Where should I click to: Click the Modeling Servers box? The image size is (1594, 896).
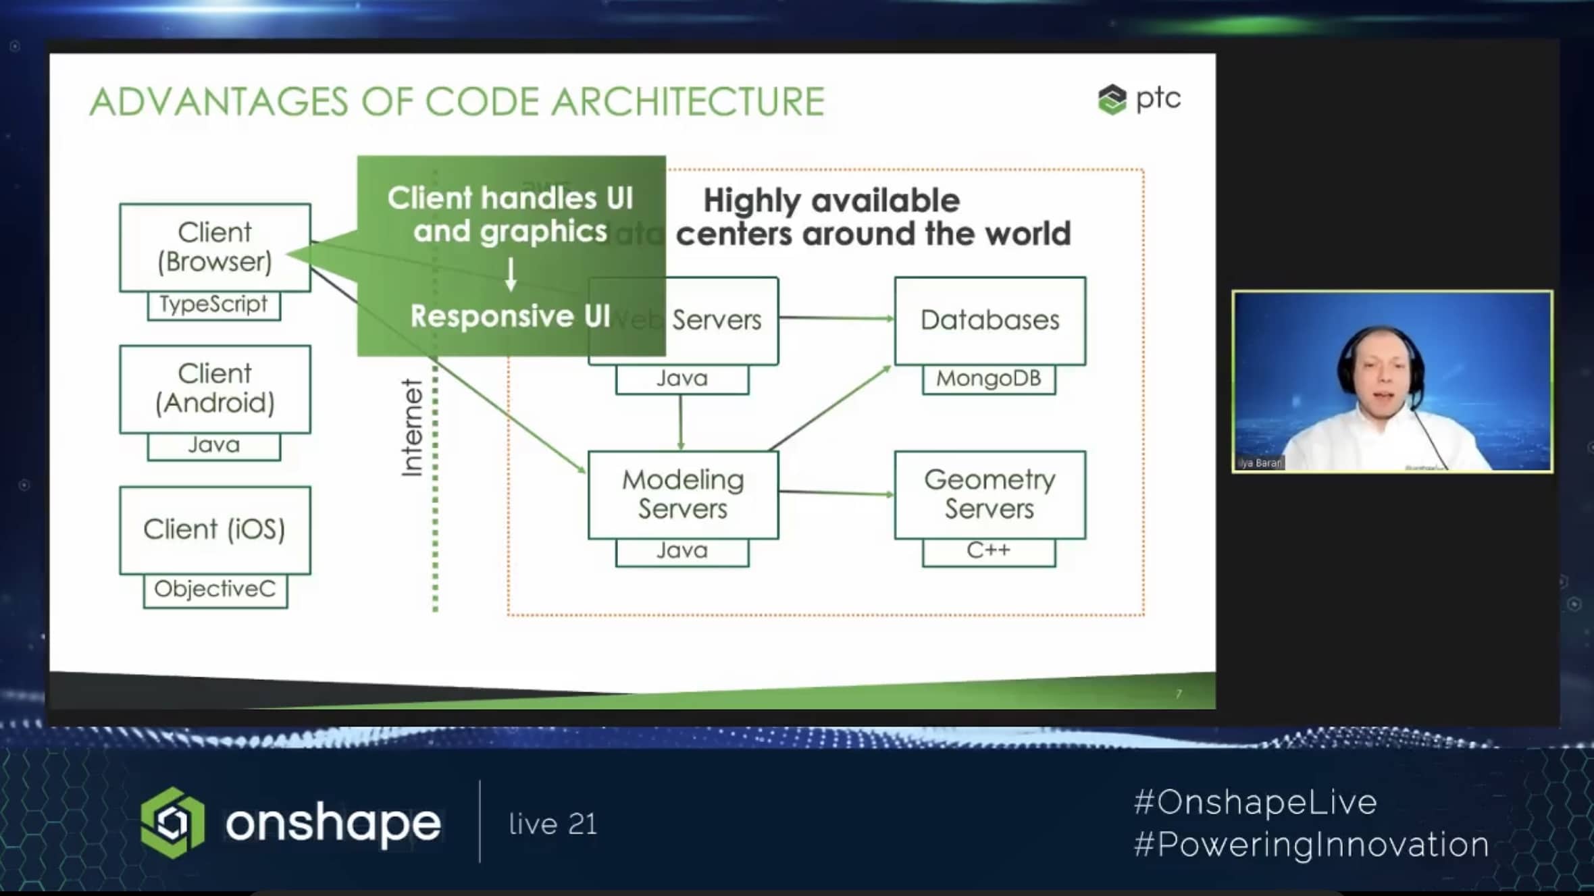683,494
